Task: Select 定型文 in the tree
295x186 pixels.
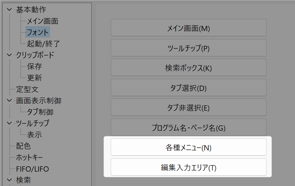Action: (x=27, y=89)
